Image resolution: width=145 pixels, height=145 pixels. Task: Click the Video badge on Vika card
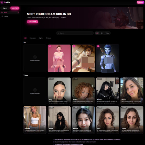(x=100, y=108)
